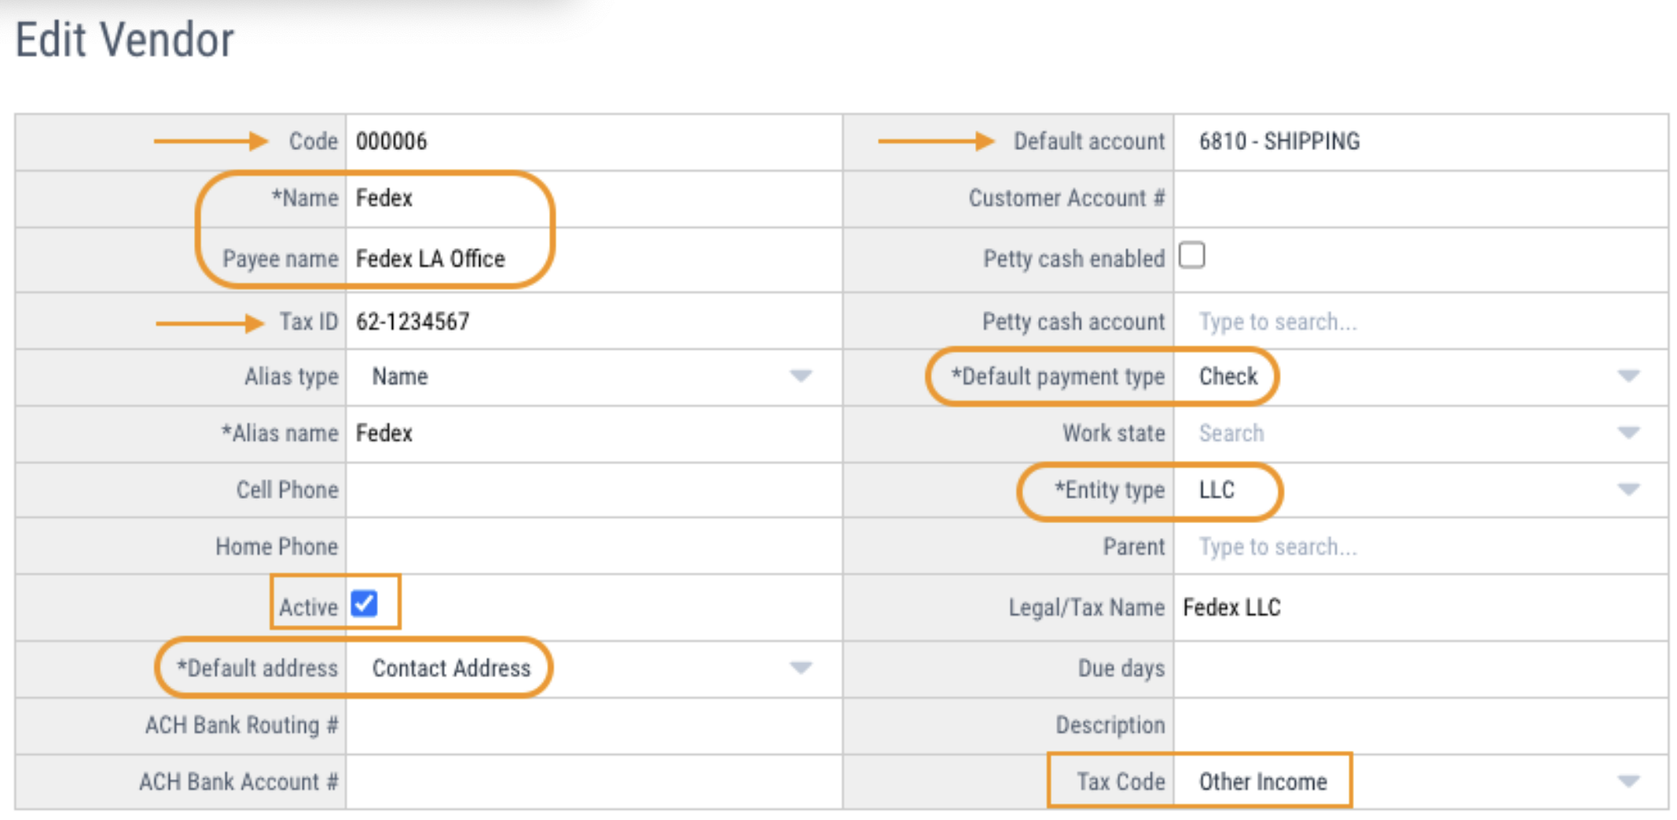1677x820 pixels.
Task: Edit the Legal/Tax Name field Fedex LLC
Action: tap(1421, 607)
